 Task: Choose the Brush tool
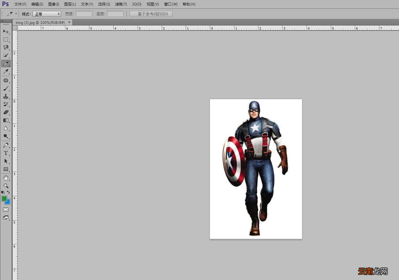[6, 88]
